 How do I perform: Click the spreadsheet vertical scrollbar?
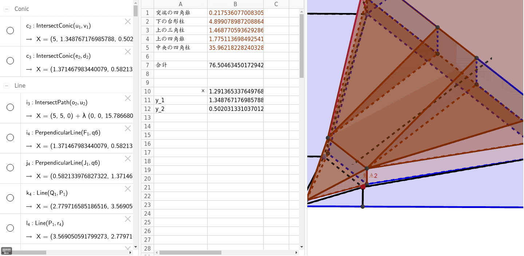pyautogui.click(x=302, y=47)
